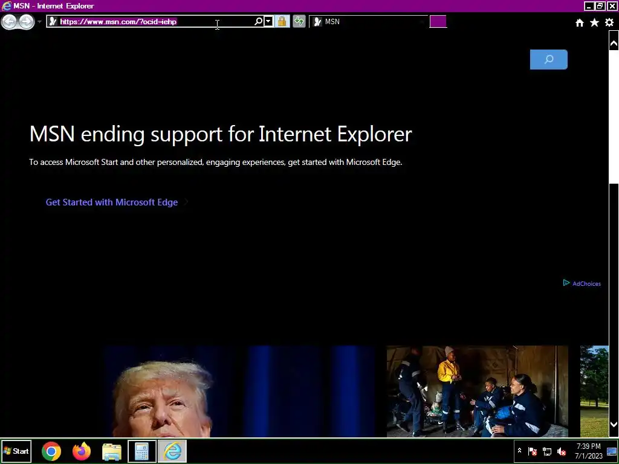Open a new tab with the blank tab button
This screenshot has height=464, width=619.
click(x=438, y=22)
